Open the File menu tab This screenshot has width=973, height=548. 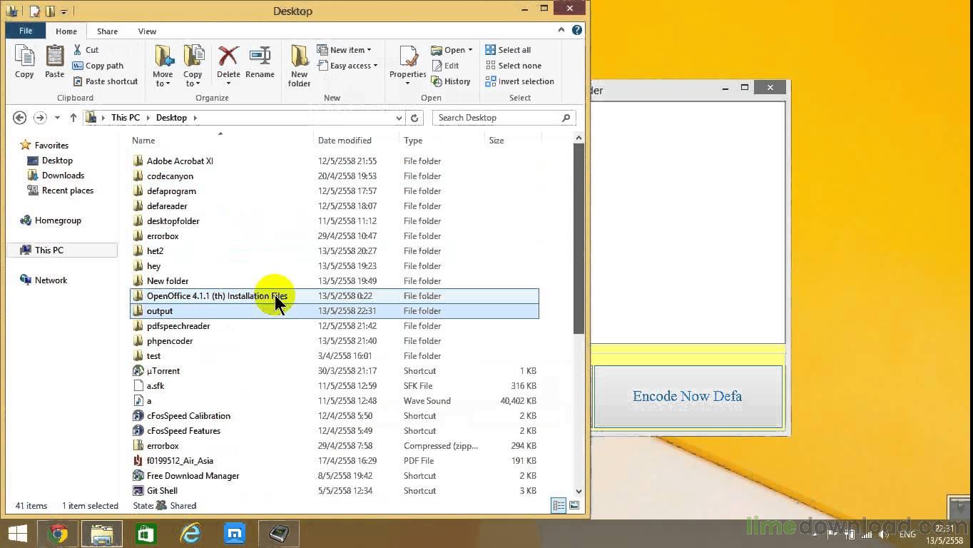click(26, 31)
